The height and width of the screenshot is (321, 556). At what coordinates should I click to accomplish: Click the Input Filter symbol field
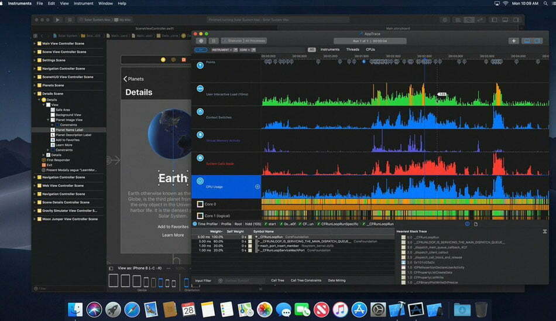tap(241, 281)
